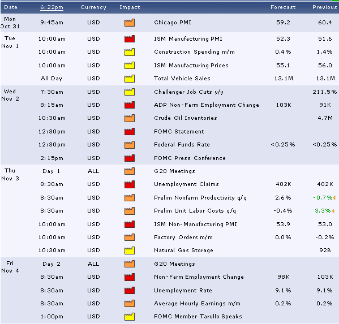Open the FOMC Press Conference event
The height and width of the screenshot is (324, 339).
pyautogui.click(x=190, y=158)
